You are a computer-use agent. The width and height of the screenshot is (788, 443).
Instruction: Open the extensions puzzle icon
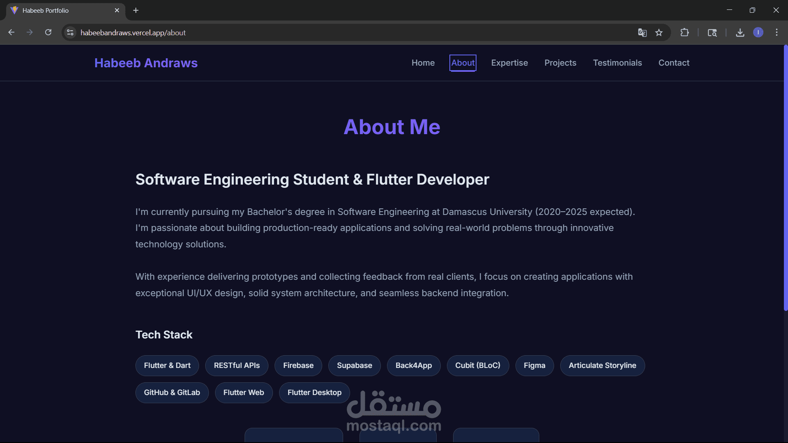point(684,32)
